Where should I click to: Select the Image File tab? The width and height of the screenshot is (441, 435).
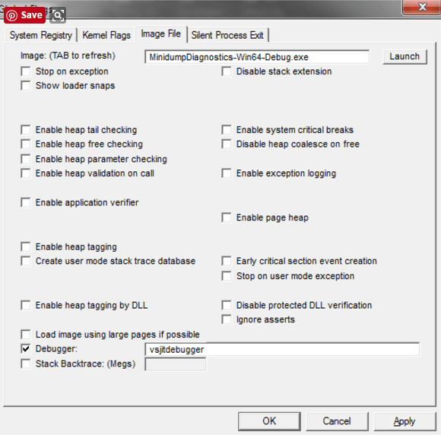(161, 33)
